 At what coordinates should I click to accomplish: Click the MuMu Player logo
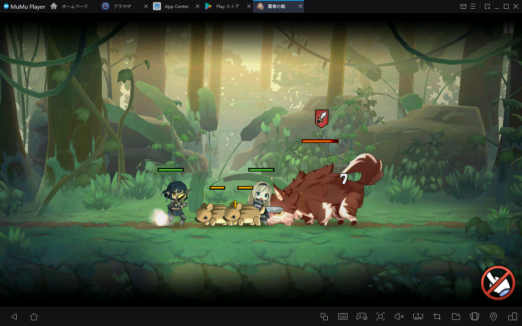(24, 7)
